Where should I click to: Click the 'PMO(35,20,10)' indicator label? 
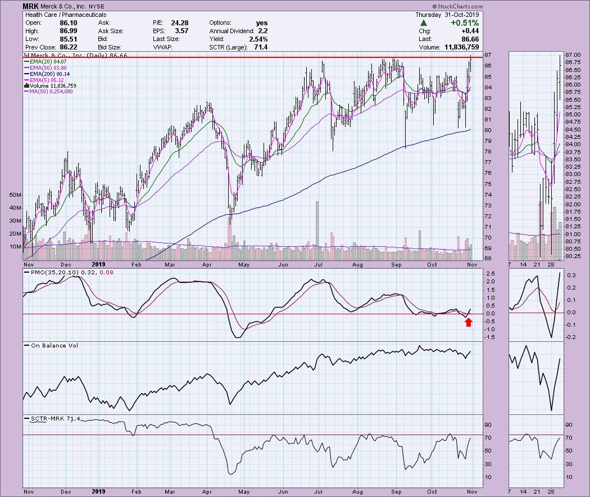pyautogui.click(x=54, y=272)
